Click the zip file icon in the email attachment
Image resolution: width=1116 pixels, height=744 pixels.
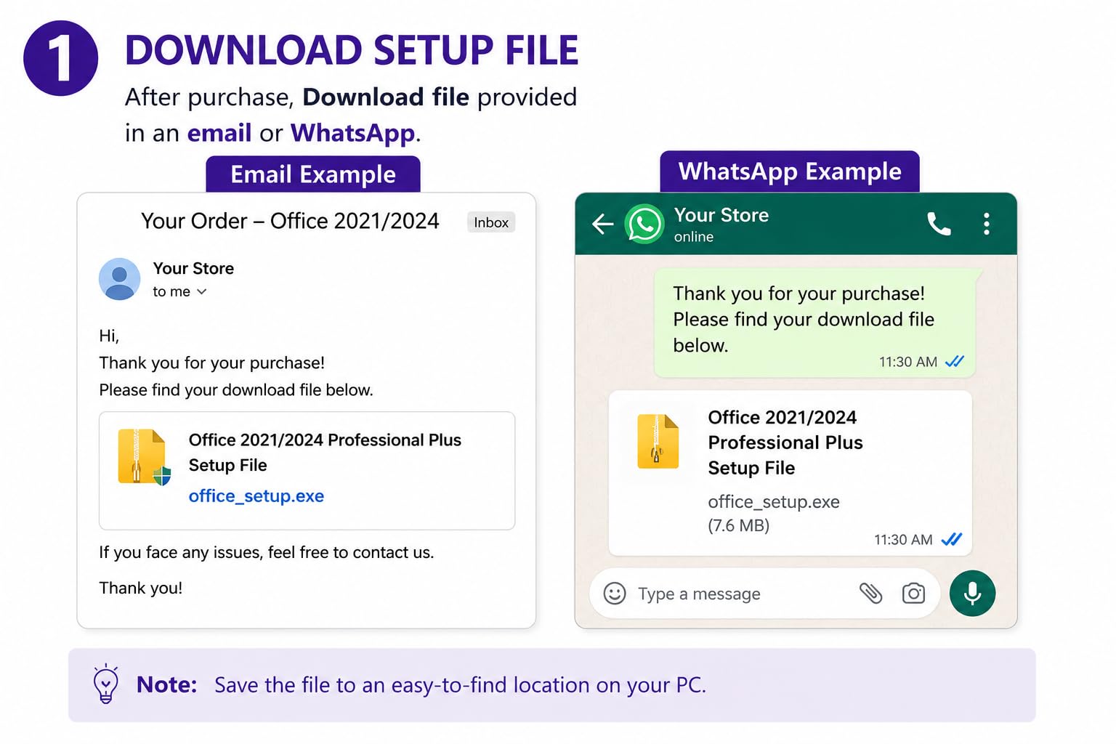[x=144, y=457]
